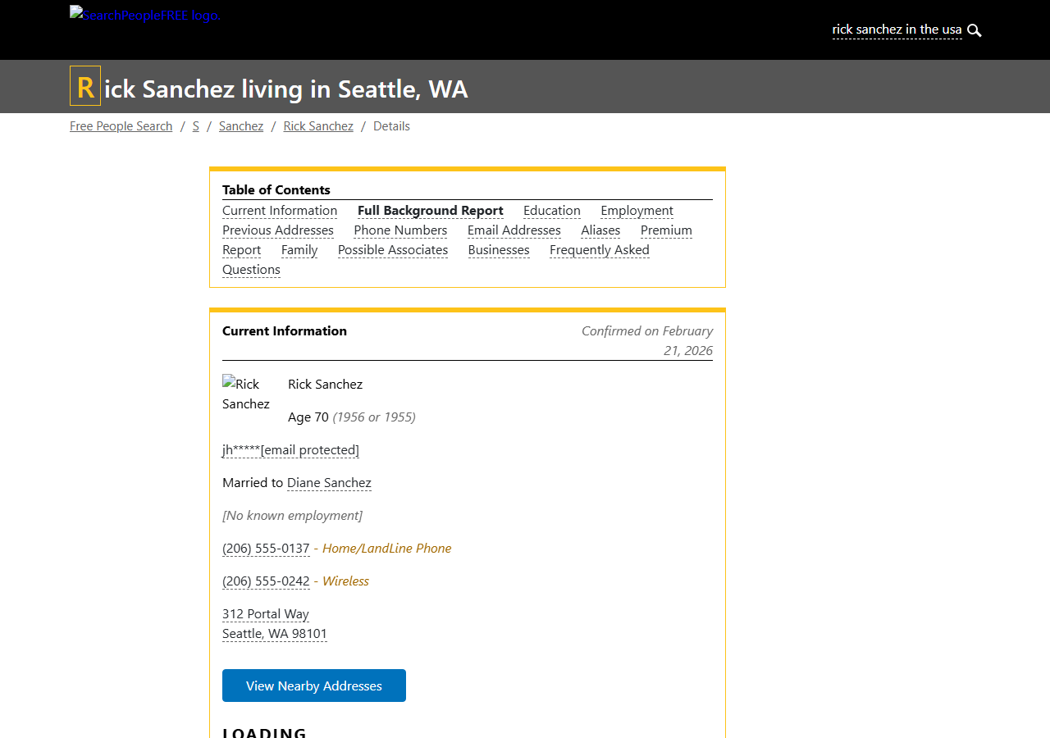Click the search magnifier icon
The height and width of the screenshot is (738, 1050).
point(974,30)
